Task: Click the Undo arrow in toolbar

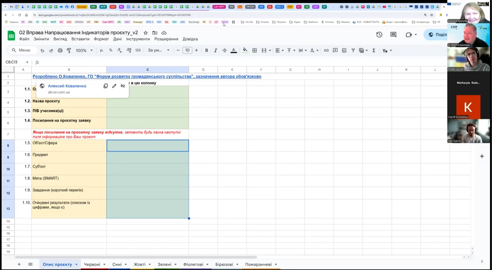Action: 42,50
